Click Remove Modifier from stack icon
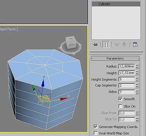Image resolution: width=146 pixels, height=136 pixels. (x=124, y=45)
